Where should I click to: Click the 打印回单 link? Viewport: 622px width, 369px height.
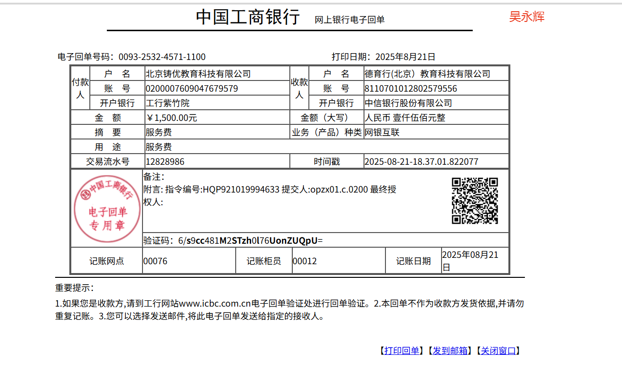[x=402, y=350]
